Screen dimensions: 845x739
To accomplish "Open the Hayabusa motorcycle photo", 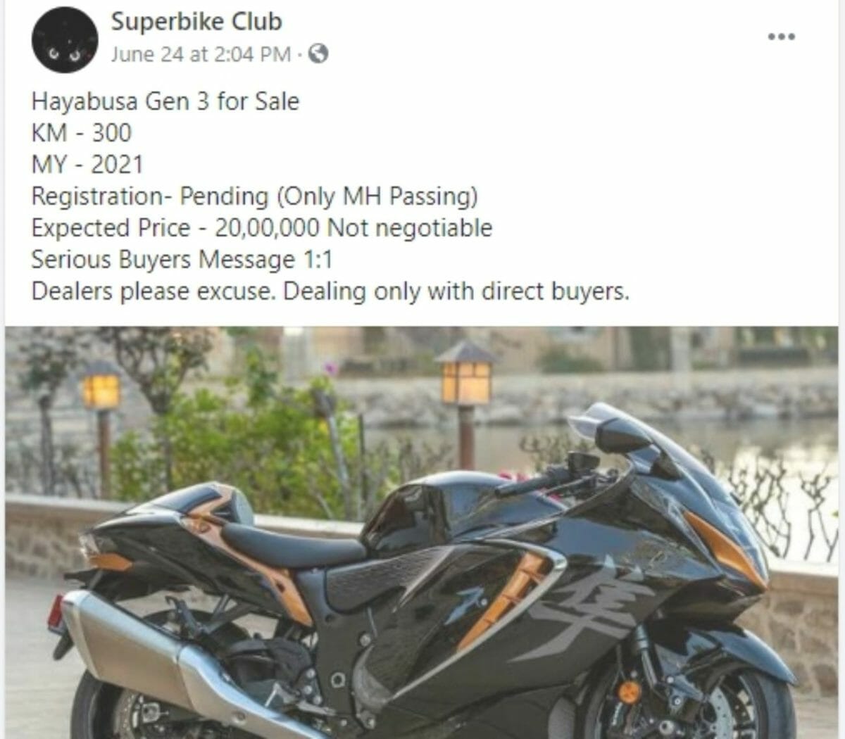I will pos(421,532).
